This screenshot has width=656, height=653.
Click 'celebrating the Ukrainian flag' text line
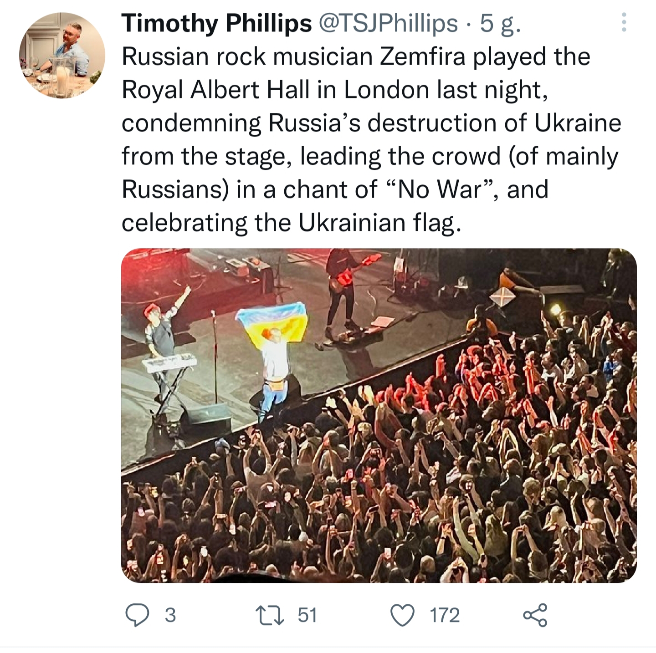[x=292, y=223]
